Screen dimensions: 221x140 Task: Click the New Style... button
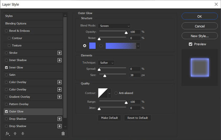pyautogui.click(x=200, y=36)
